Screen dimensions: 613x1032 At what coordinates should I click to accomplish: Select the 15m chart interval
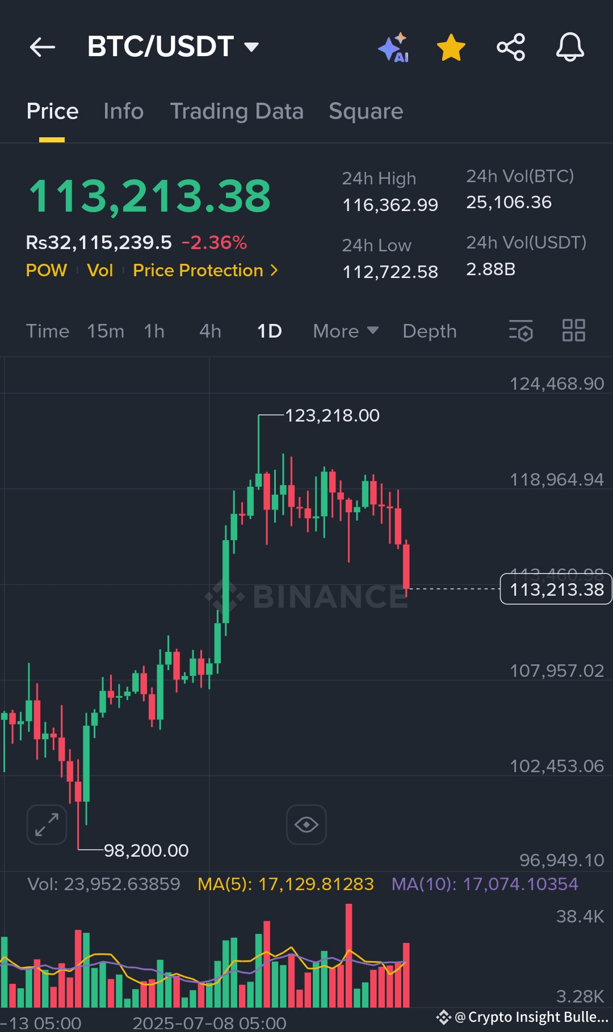tap(106, 331)
